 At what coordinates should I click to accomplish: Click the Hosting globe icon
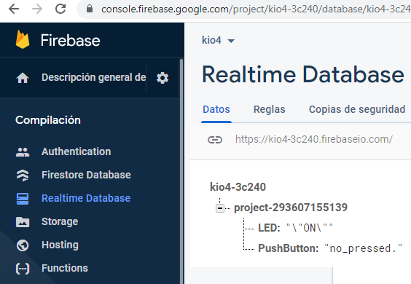tap(23, 245)
